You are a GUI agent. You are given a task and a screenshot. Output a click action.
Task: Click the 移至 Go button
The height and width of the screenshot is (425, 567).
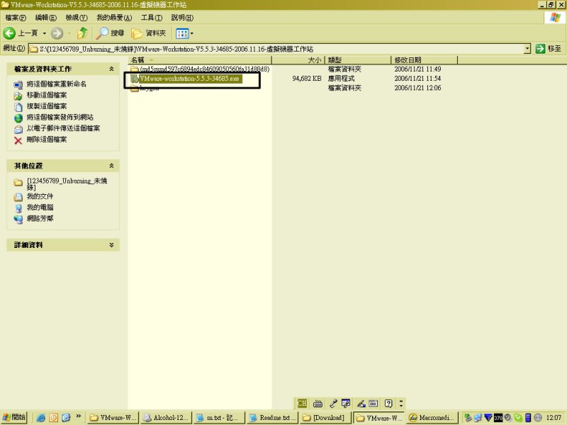coord(549,49)
